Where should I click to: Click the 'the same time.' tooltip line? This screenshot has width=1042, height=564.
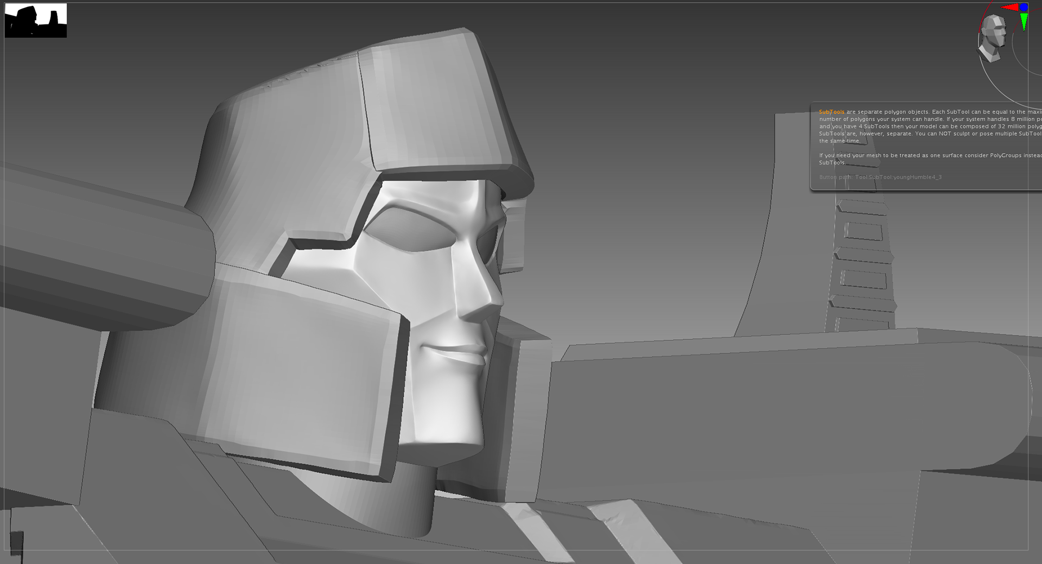click(x=840, y=141)
